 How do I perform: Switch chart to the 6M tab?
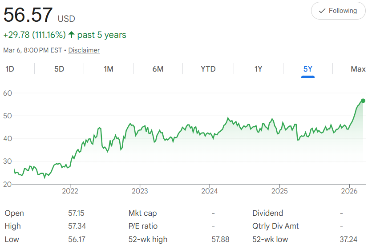coord(158,69)
